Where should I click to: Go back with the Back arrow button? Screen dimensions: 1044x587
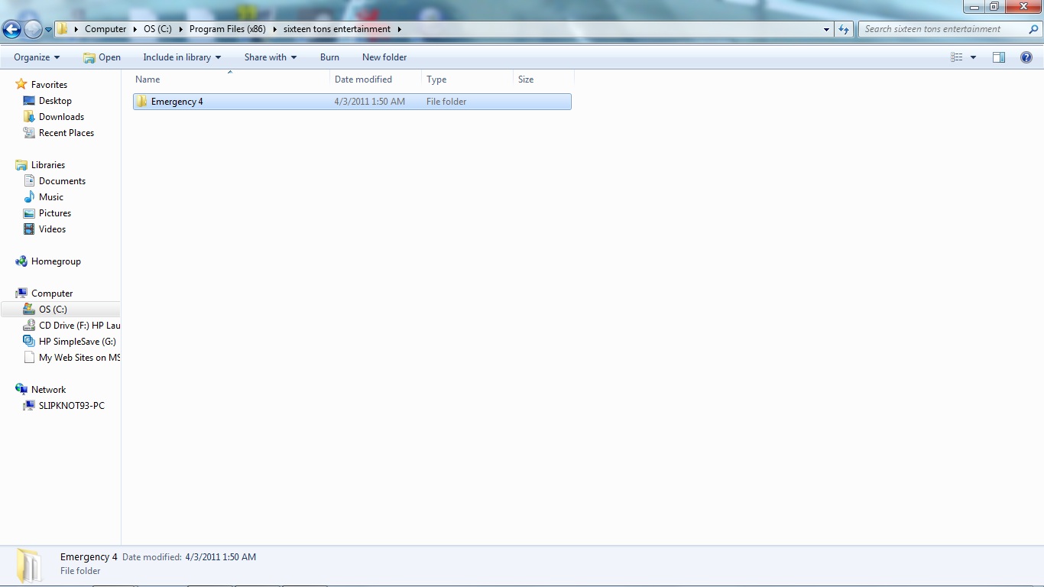11,29
